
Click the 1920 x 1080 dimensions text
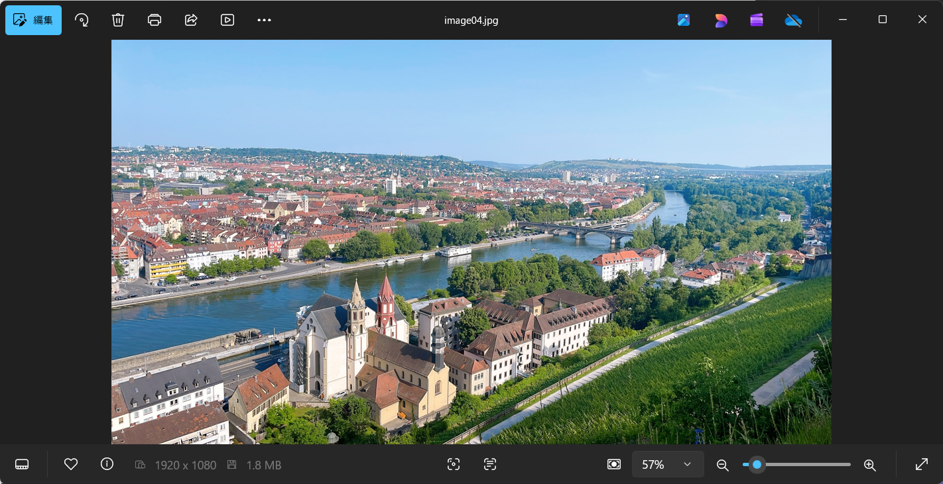point(186,465)
